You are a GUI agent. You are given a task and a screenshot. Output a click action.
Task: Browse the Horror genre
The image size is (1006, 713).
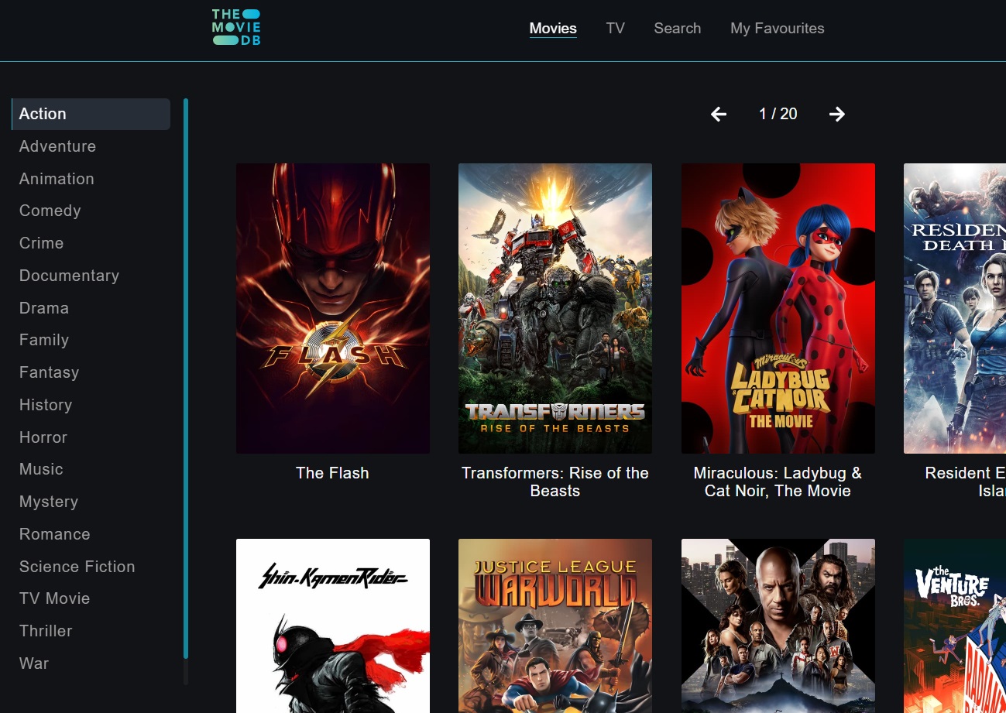[43, 437]
